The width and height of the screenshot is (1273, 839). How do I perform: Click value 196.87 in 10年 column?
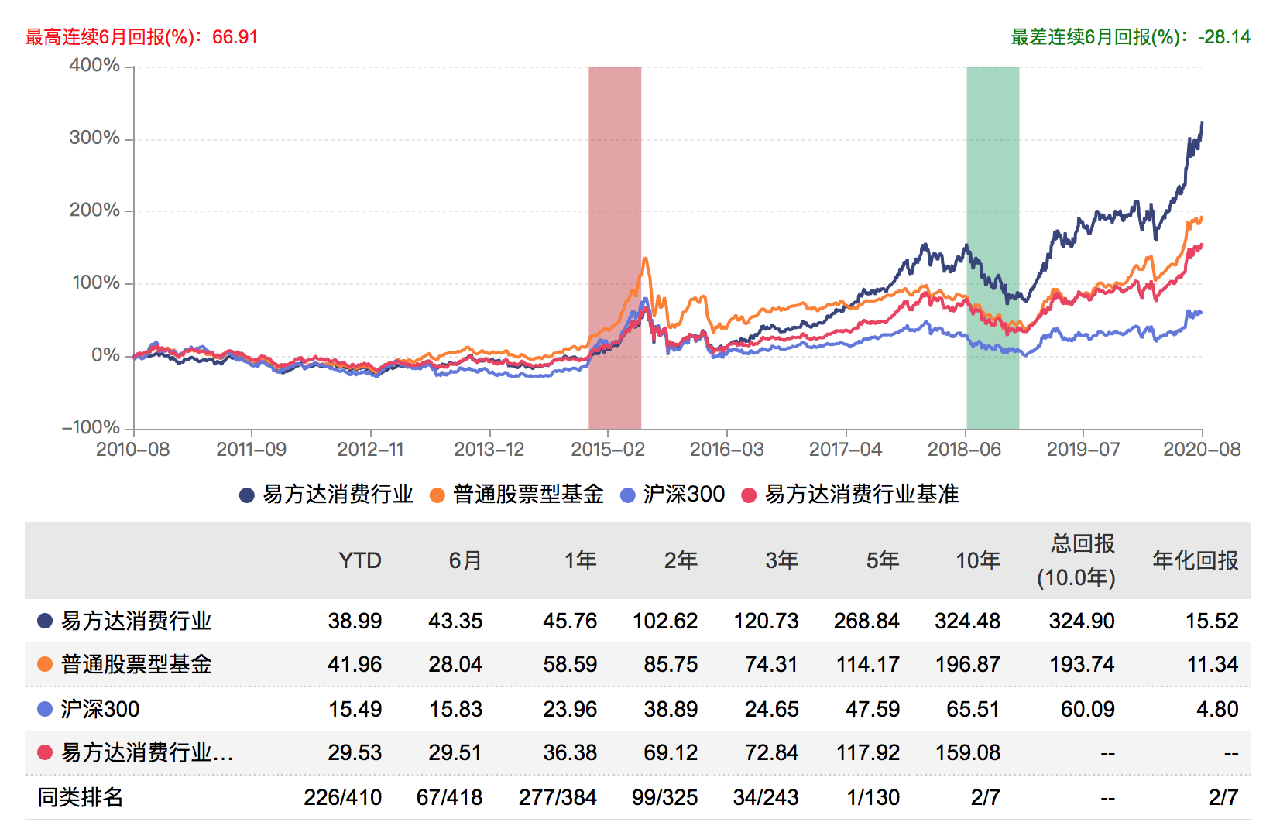click(967, 664)
